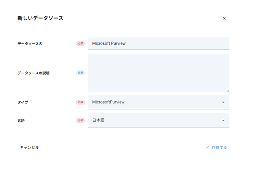Click the 言語 label
Screen dimensions: 255x170
tap(21, 121)
